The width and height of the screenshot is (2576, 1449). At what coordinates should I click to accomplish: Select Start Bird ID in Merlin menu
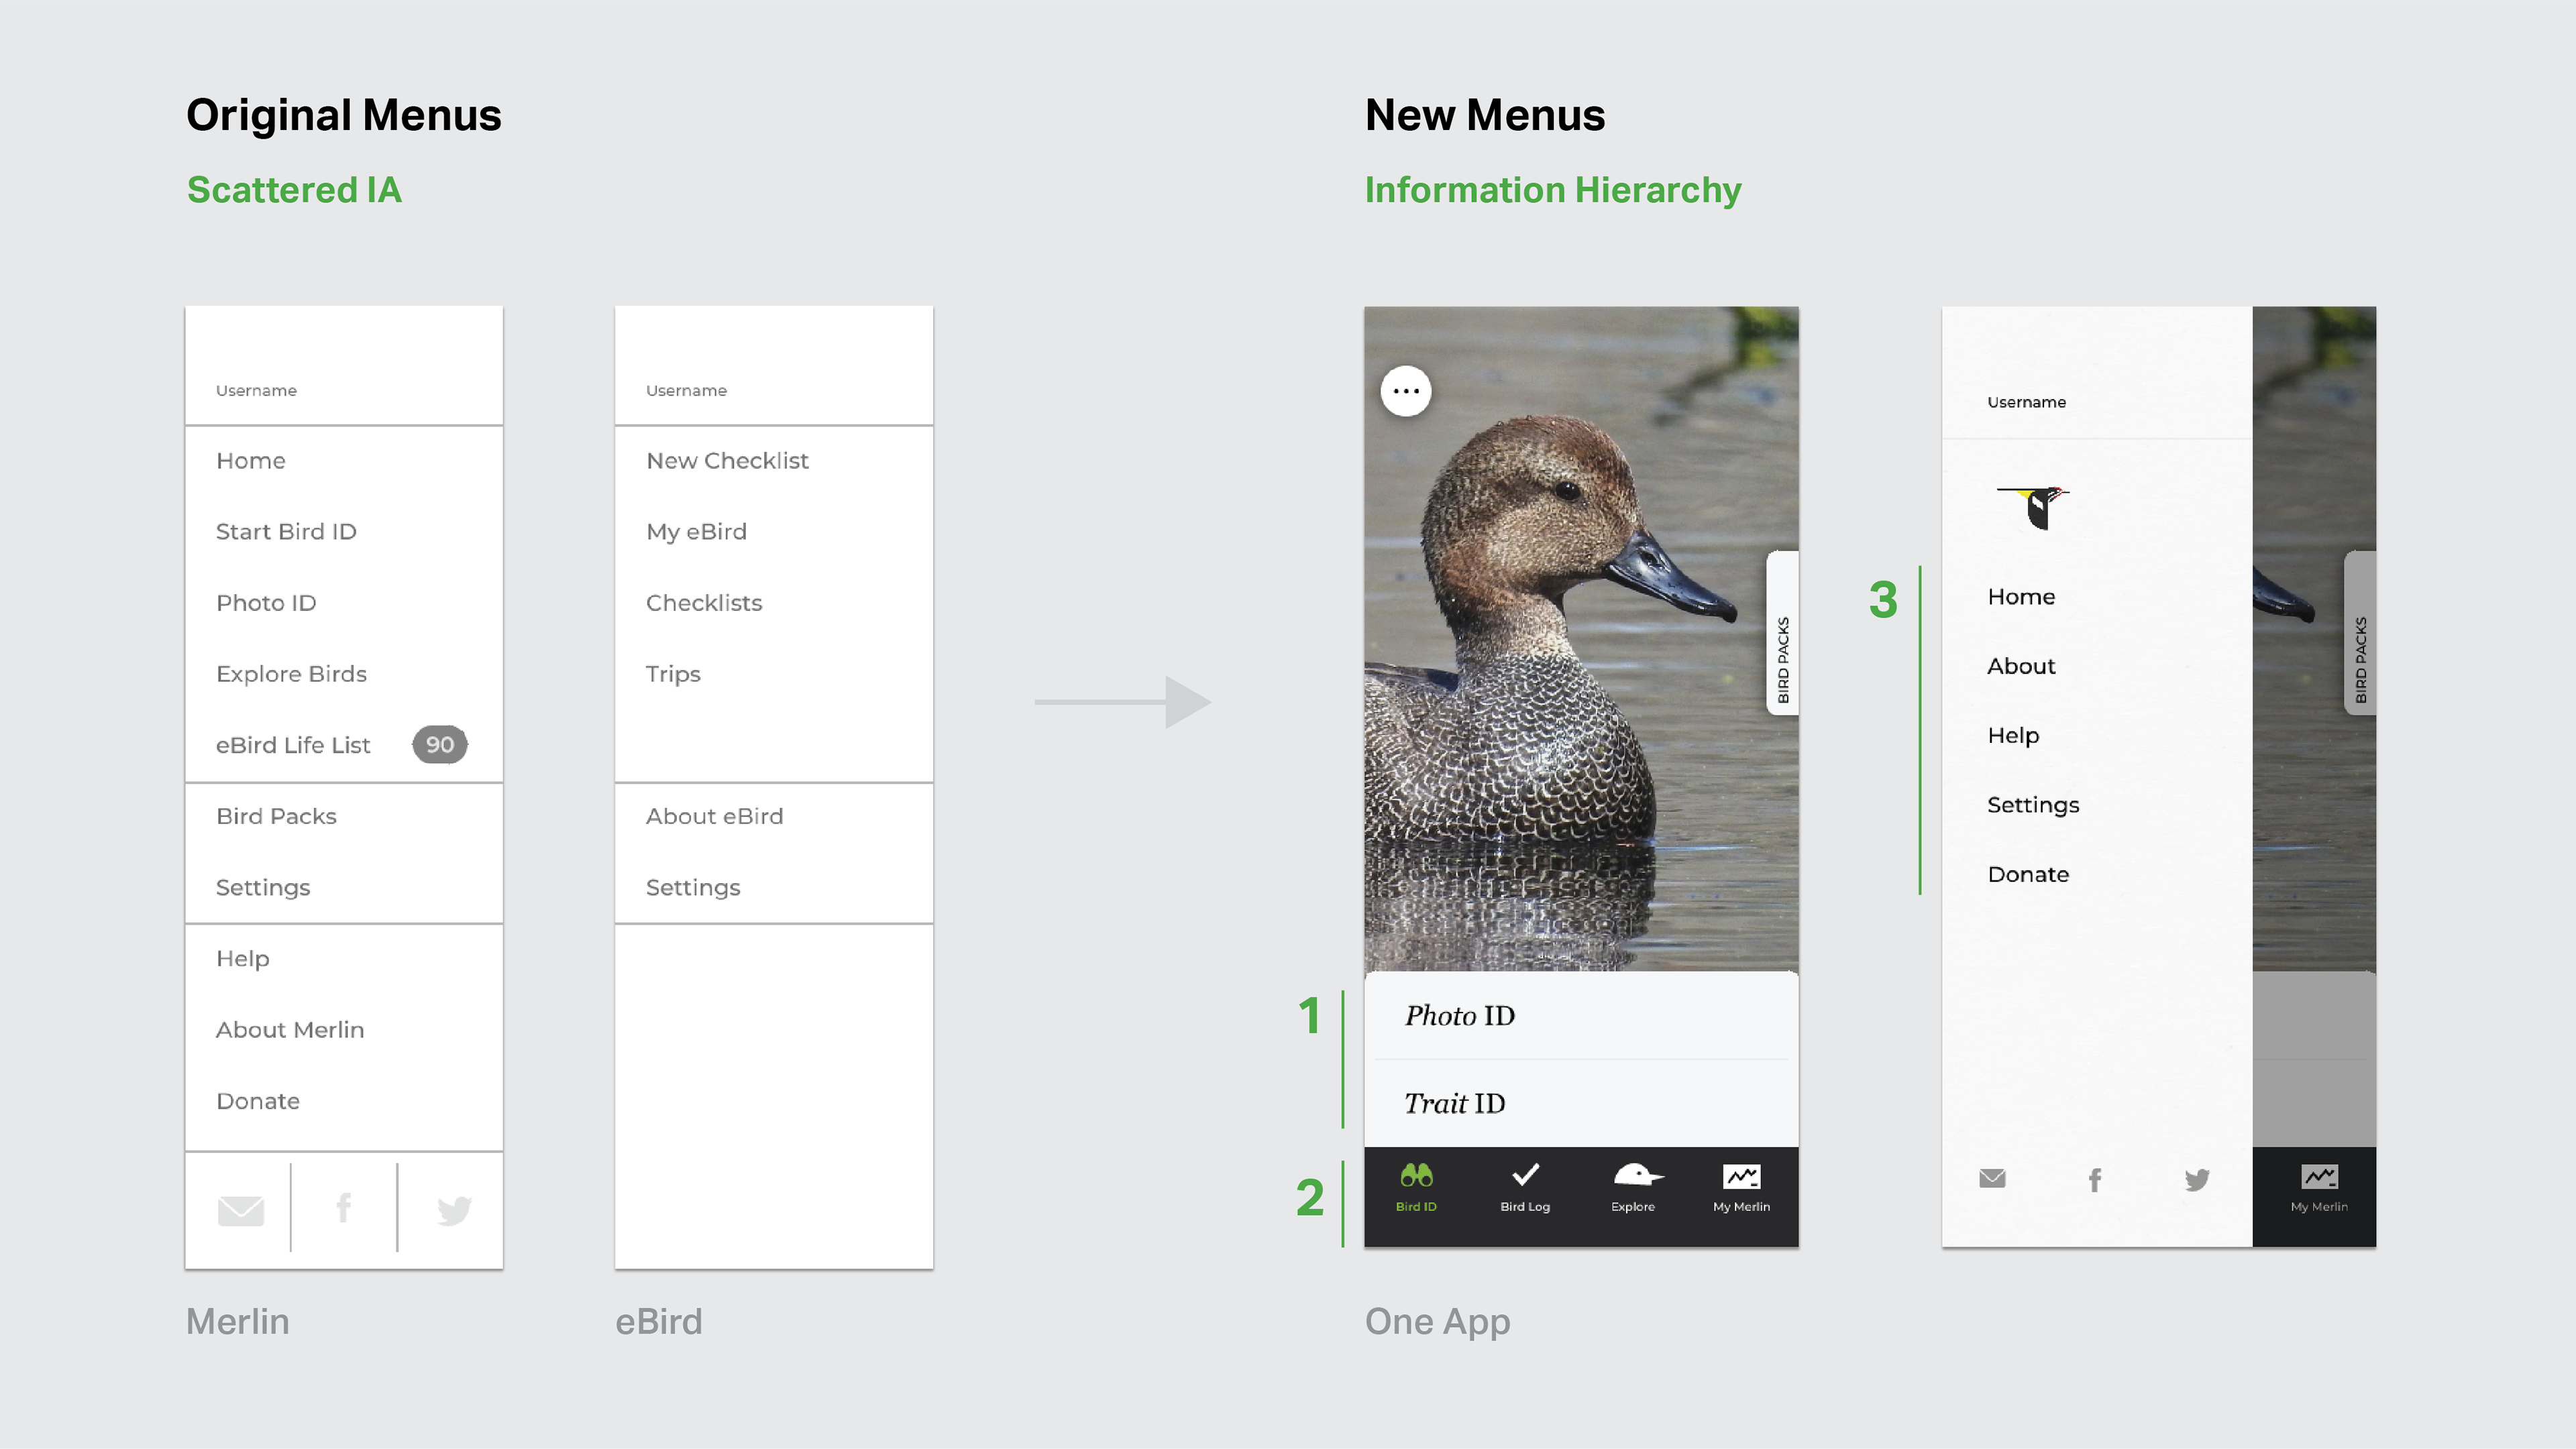tap(286, 532)
